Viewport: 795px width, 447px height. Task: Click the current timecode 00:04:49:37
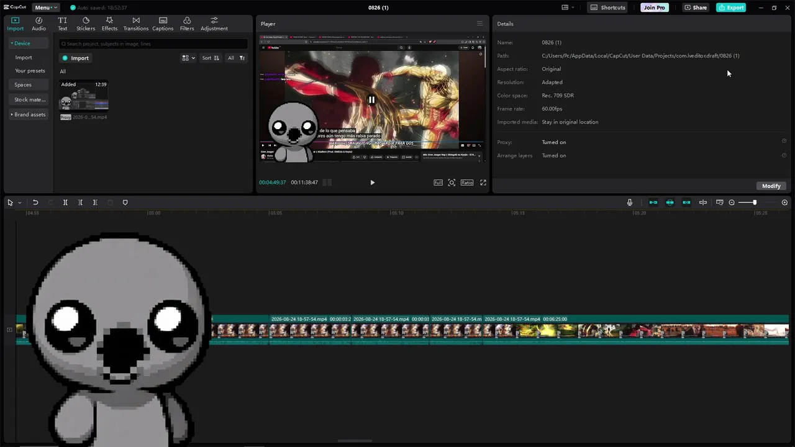[272, 183]
